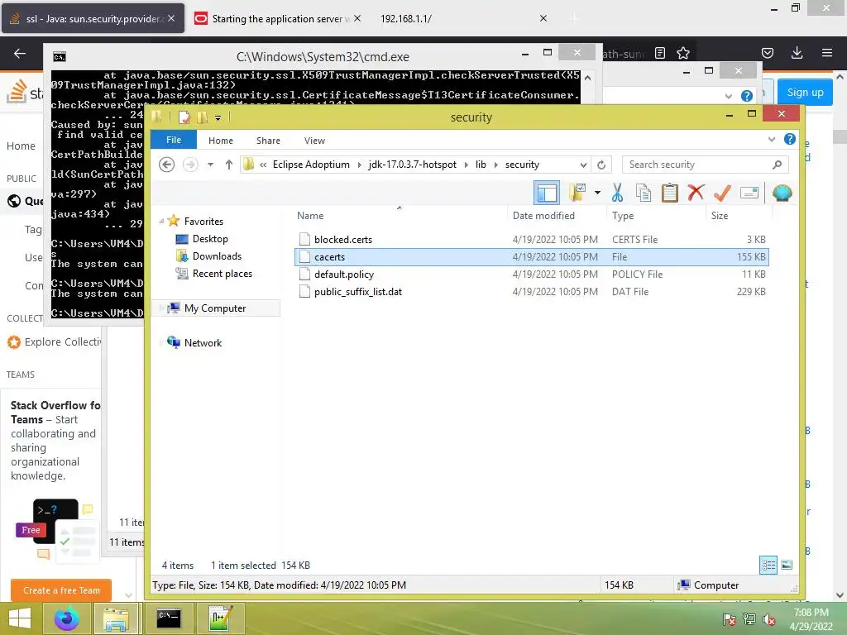Switch to the Stack Overflow ssl browser tab
Screen dimensions: 847x635
pyautogui.click(x=93, y=18)
